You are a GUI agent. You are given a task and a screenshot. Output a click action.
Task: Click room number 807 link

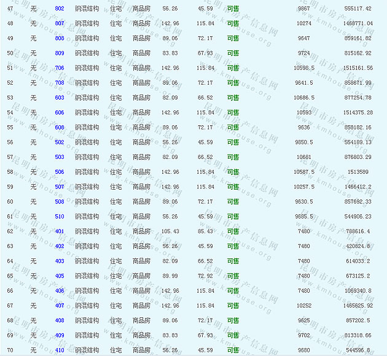(60, 23)
